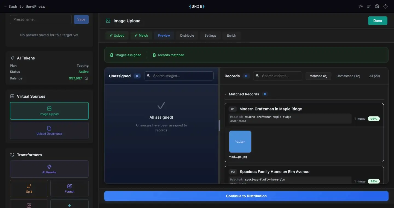Click the Active status value
This screenshot has width=394, height=208.
[x=83, y=72]
